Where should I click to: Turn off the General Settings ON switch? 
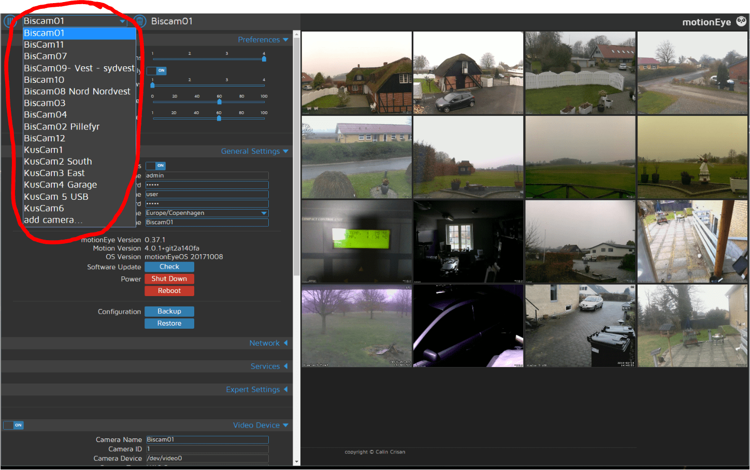point(156,166)
